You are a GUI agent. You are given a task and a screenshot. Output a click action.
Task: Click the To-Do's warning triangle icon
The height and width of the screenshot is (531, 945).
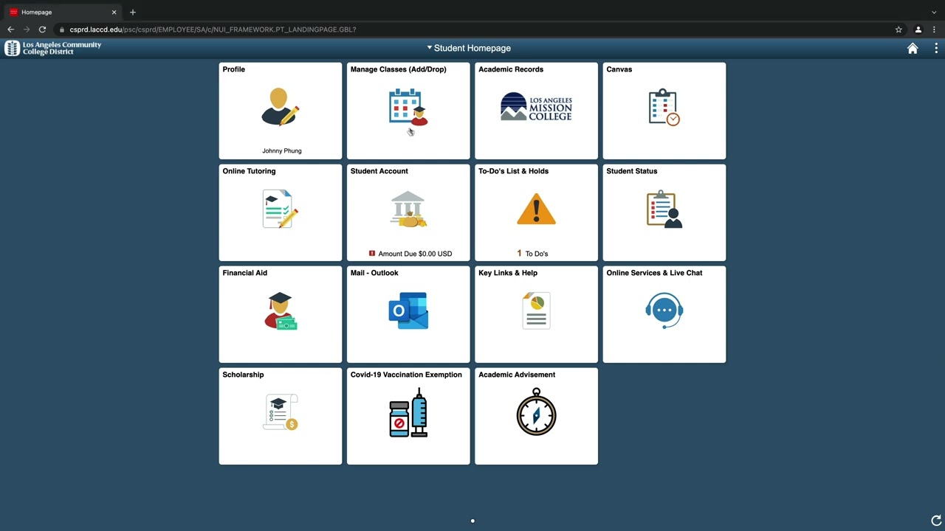[536, 209]
